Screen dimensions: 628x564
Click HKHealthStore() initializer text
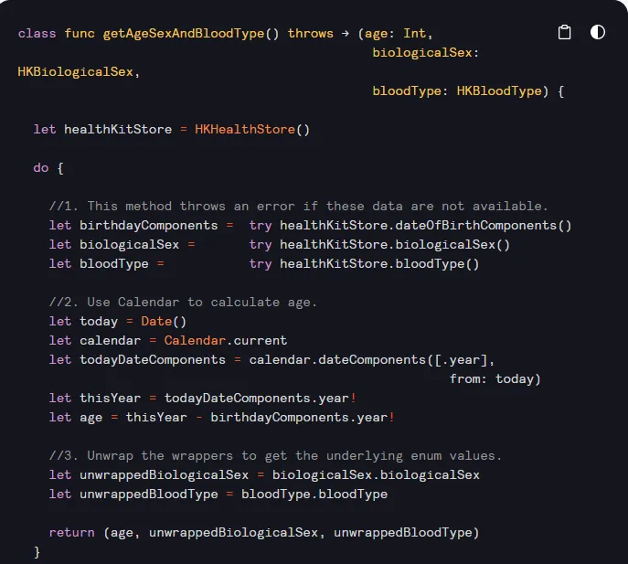tap(252, 130)
